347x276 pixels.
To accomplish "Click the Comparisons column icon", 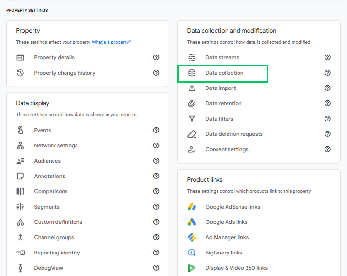I will tap(21, 191).
